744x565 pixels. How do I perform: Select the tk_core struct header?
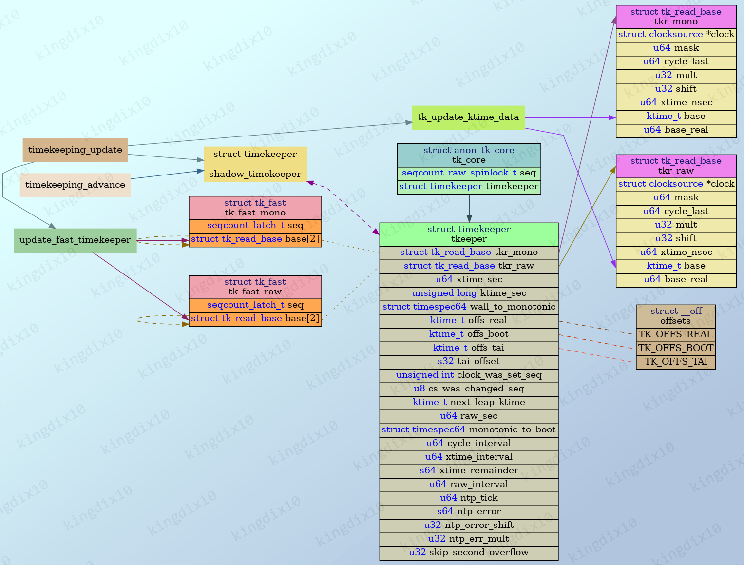pos(469,156)
